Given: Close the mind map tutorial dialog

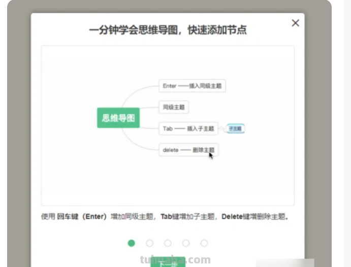Looking at the screenshot, I should pyautogui.click(x=296, y=23).
